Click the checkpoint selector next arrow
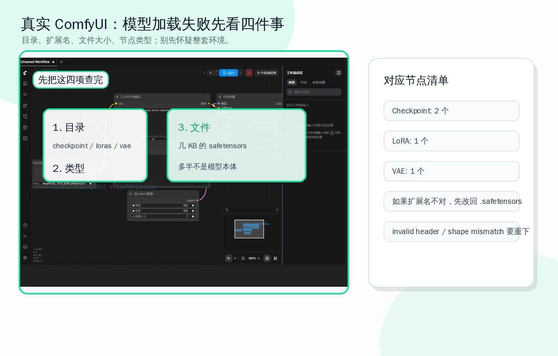558x356 pixels. [x=91, y=184]
